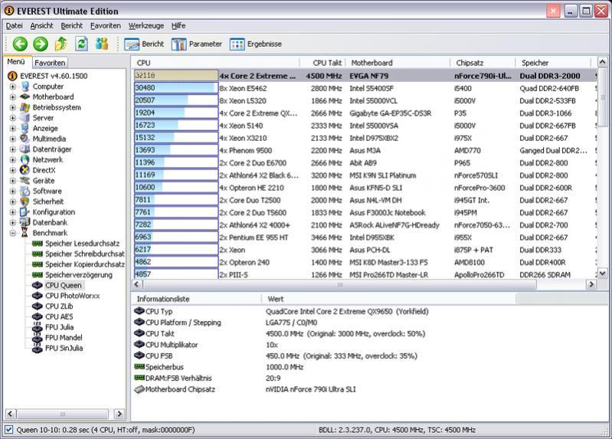Select the Netzwerk tree icon
The image size is (612, 439).
click(x=25, y=159)
